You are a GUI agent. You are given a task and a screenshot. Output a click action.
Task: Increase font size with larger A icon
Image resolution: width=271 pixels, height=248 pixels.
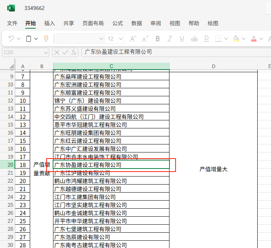(133, 39)
